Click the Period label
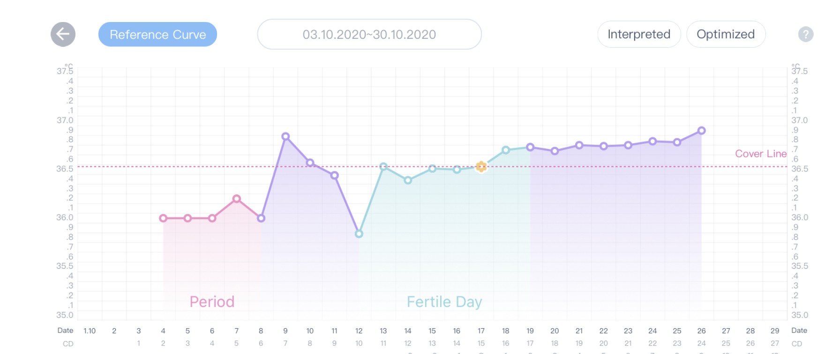The height and width of the screenshot is (354, 840). pos(212,302)
